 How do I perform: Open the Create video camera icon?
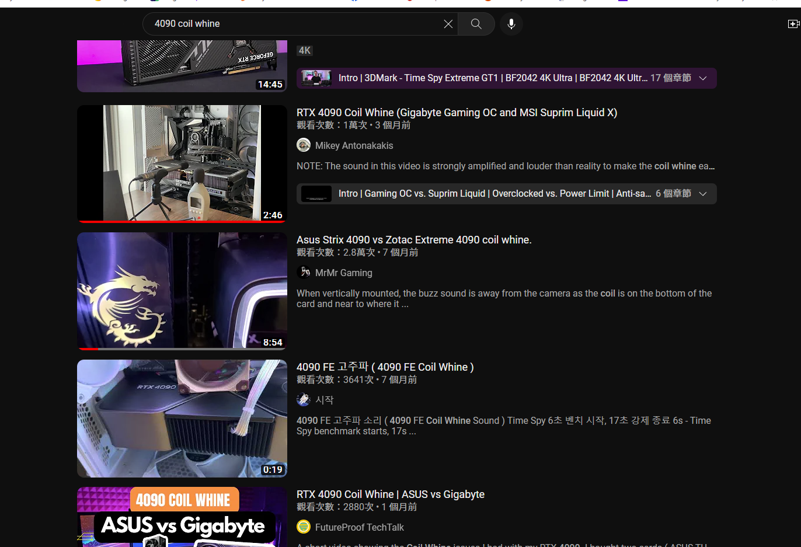(x=793, y=24)
